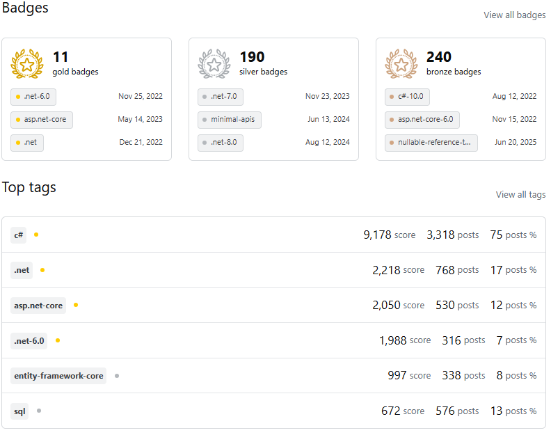Click the '768 posts' value
Image resolution: width=551 pixels, height=435 pixels.
coord(457,270)
